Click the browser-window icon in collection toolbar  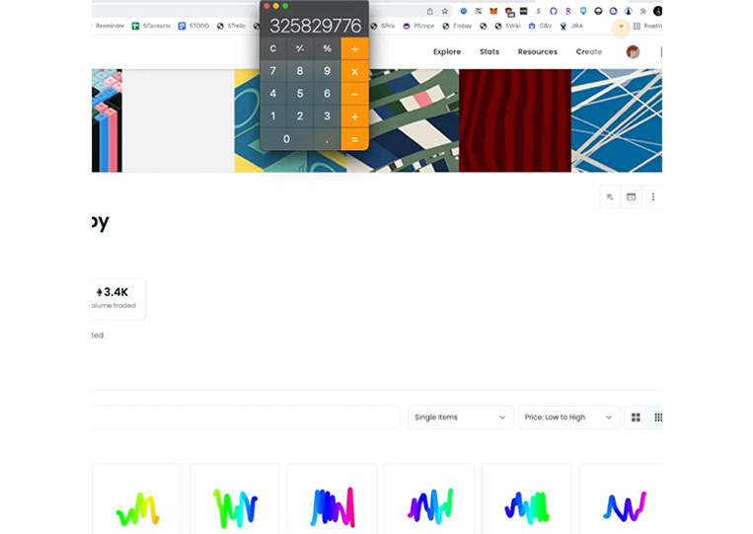point(631,196)
